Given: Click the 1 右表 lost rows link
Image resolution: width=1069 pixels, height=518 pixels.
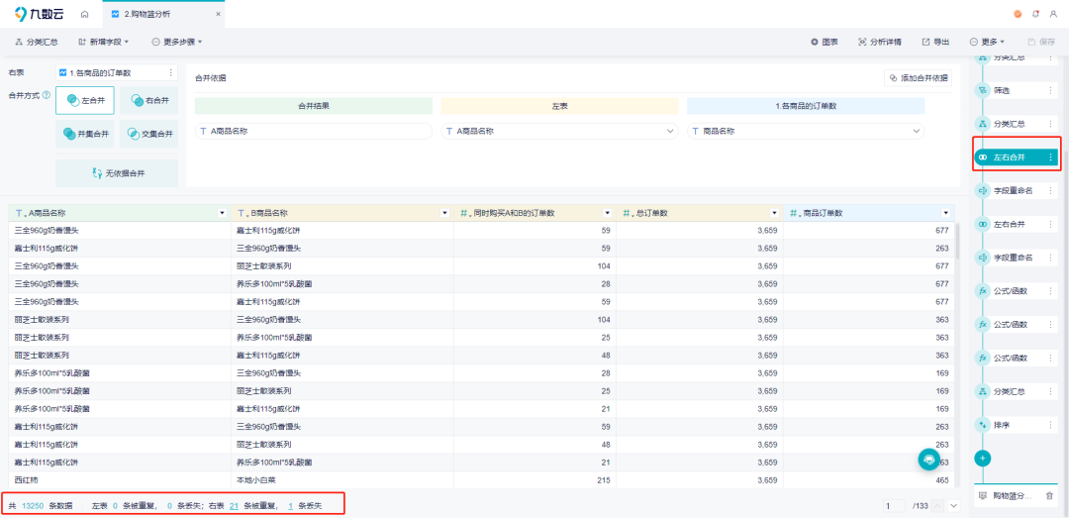Looking at the screenshot, I should tap(290, 506).
